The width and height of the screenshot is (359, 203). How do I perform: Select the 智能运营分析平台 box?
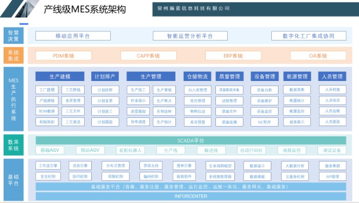(190, 36)
